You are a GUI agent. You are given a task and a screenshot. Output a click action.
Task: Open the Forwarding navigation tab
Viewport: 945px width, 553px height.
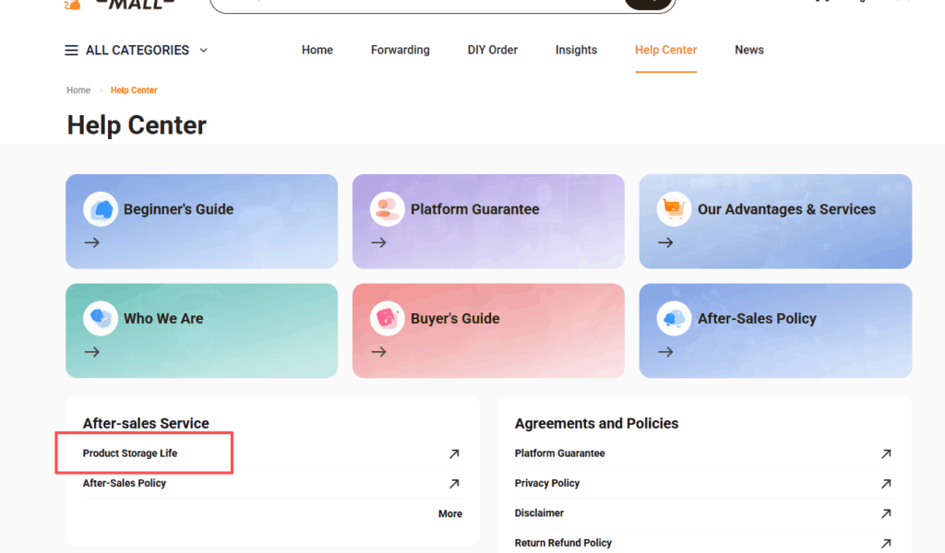click(x=400, y=50)
